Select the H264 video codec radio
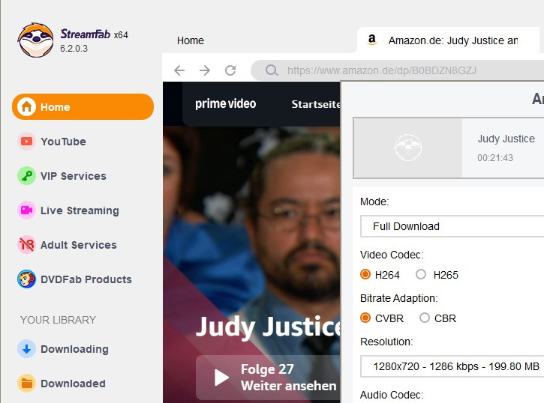 tap(365, 275)
